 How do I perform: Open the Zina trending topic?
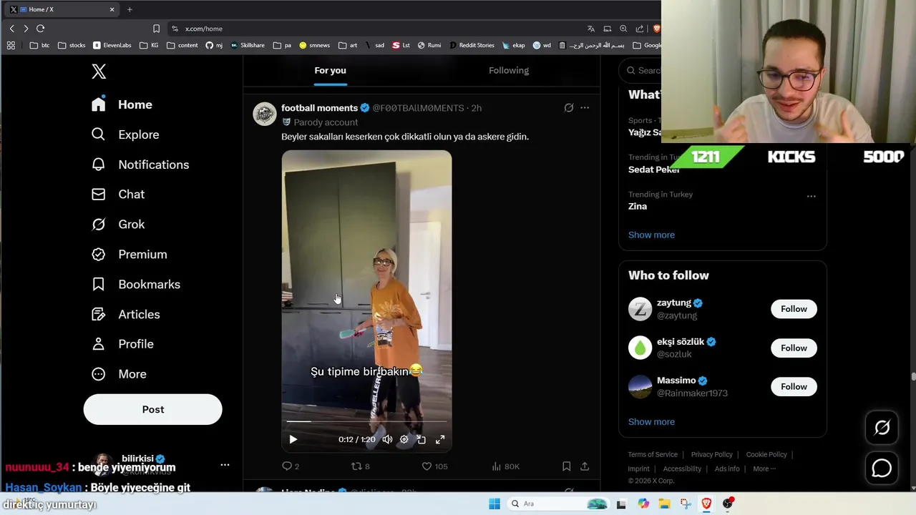[638, 206]
